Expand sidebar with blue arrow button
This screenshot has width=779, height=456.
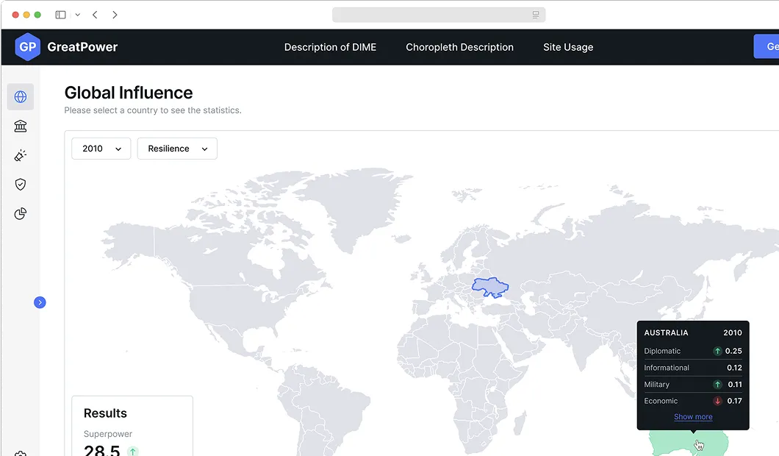pos(40,302)
